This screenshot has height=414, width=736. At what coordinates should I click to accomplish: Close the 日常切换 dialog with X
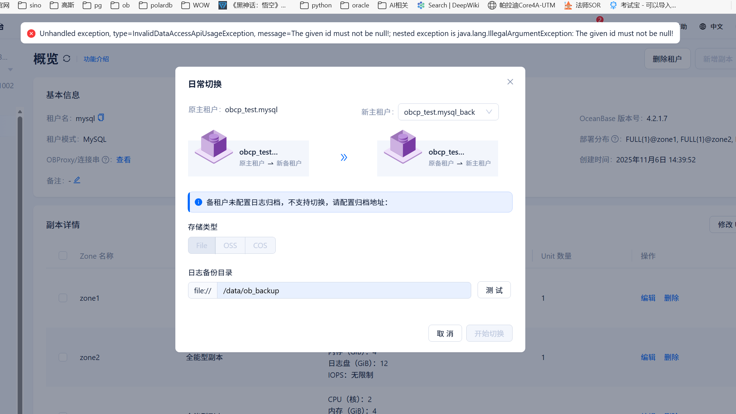[510, 82]
